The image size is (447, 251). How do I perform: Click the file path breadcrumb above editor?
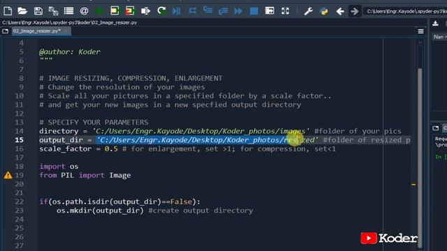pos(70,22)
